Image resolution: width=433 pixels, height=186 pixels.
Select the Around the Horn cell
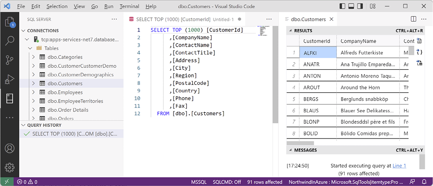[368, 87]
